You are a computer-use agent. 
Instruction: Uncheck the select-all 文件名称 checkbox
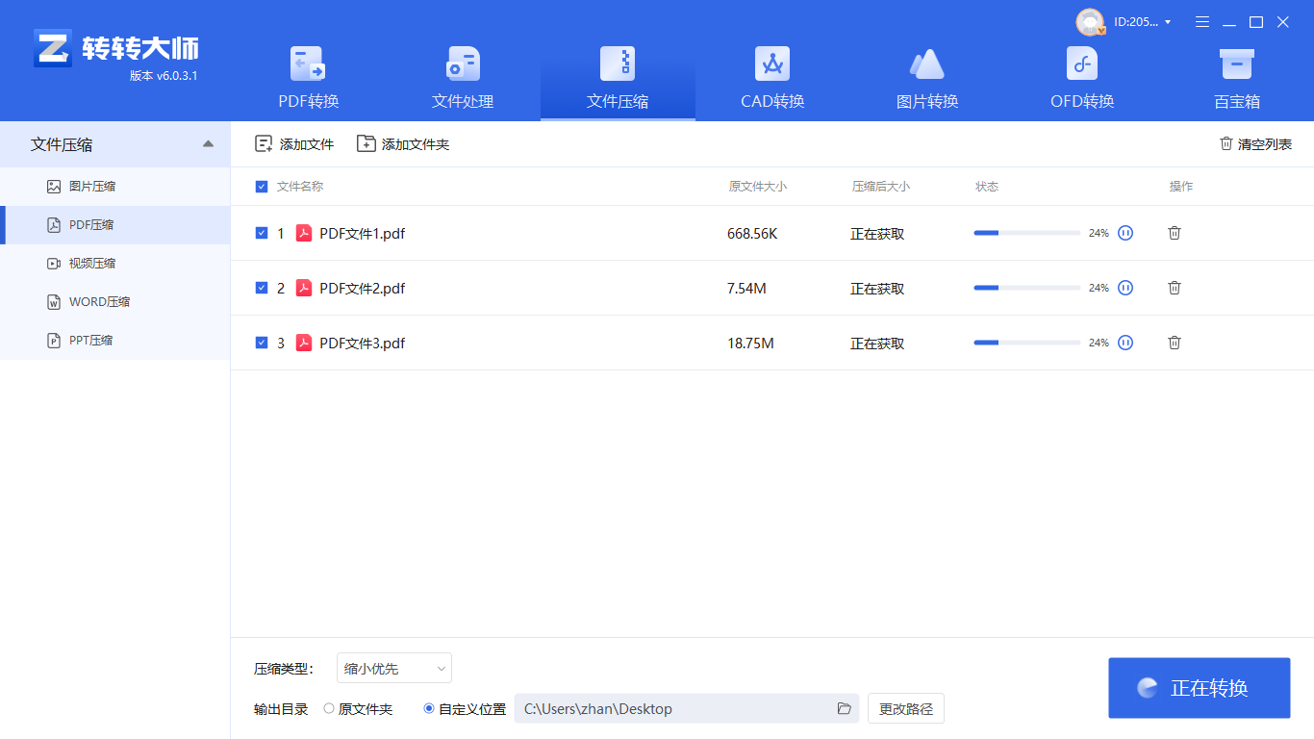pos(262,187)
